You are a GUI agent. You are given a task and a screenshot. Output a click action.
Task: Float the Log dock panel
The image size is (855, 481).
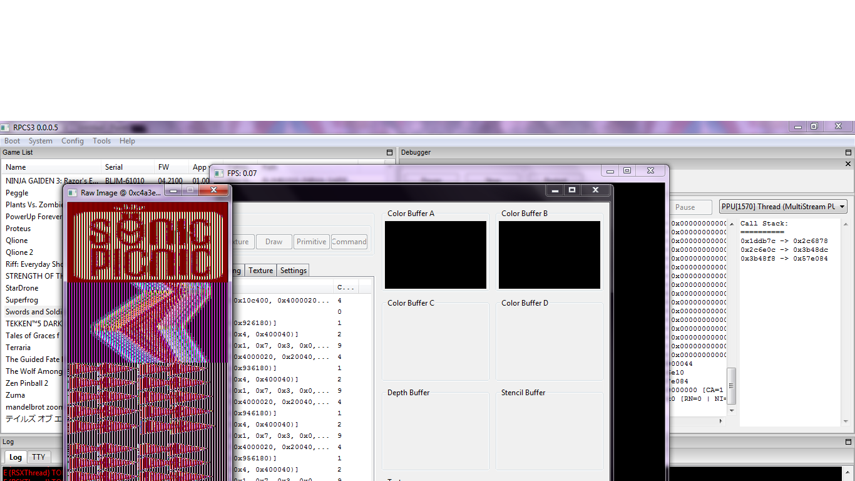point(849,442)
